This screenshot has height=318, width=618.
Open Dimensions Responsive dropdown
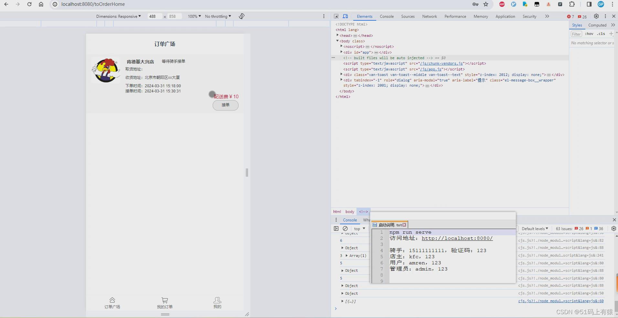pos(118,16)
